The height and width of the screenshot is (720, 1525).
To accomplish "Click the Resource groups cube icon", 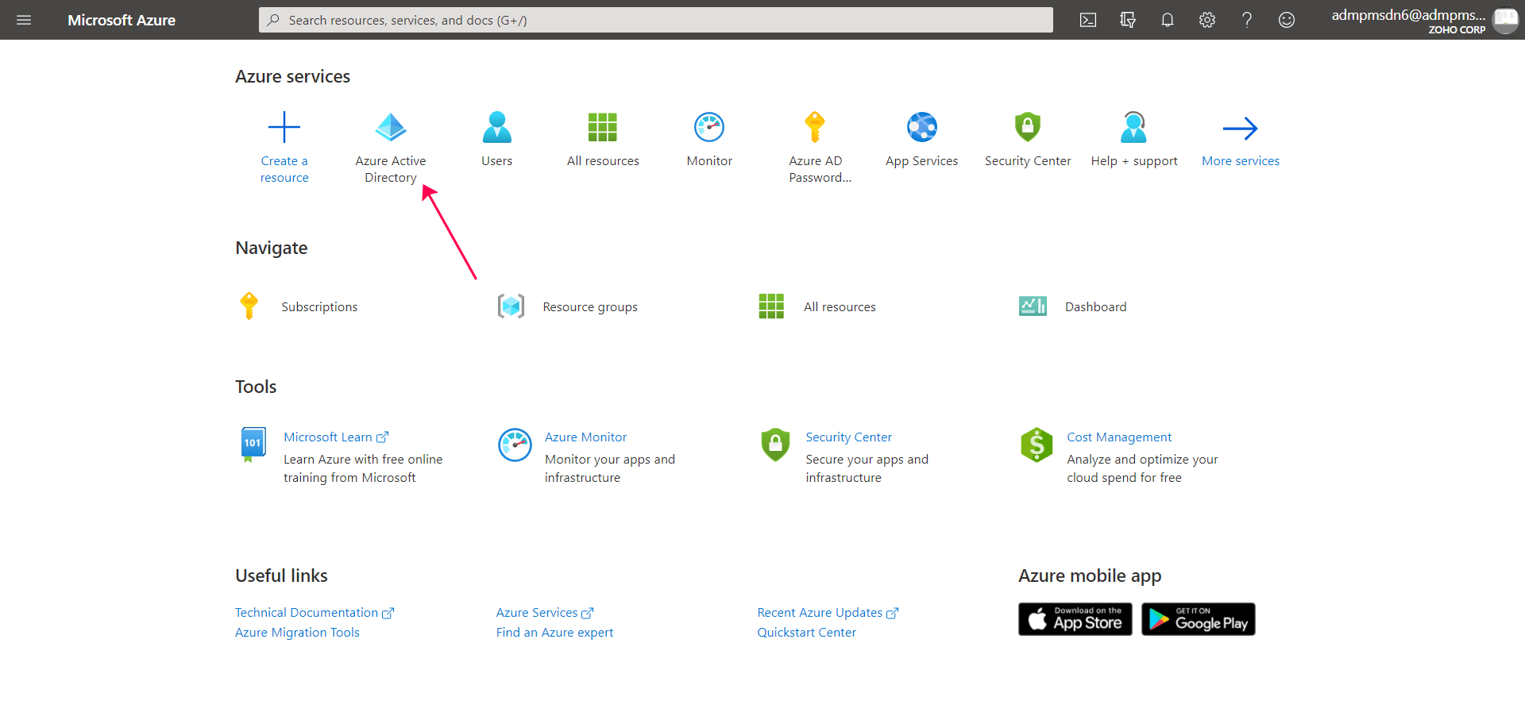I will 512,306.
